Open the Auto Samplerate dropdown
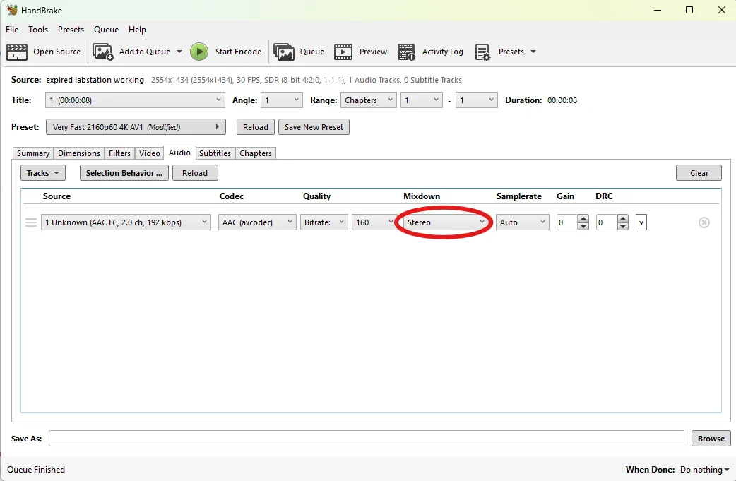This screenshot has width=736, height=481. click(x=523, y=222)
